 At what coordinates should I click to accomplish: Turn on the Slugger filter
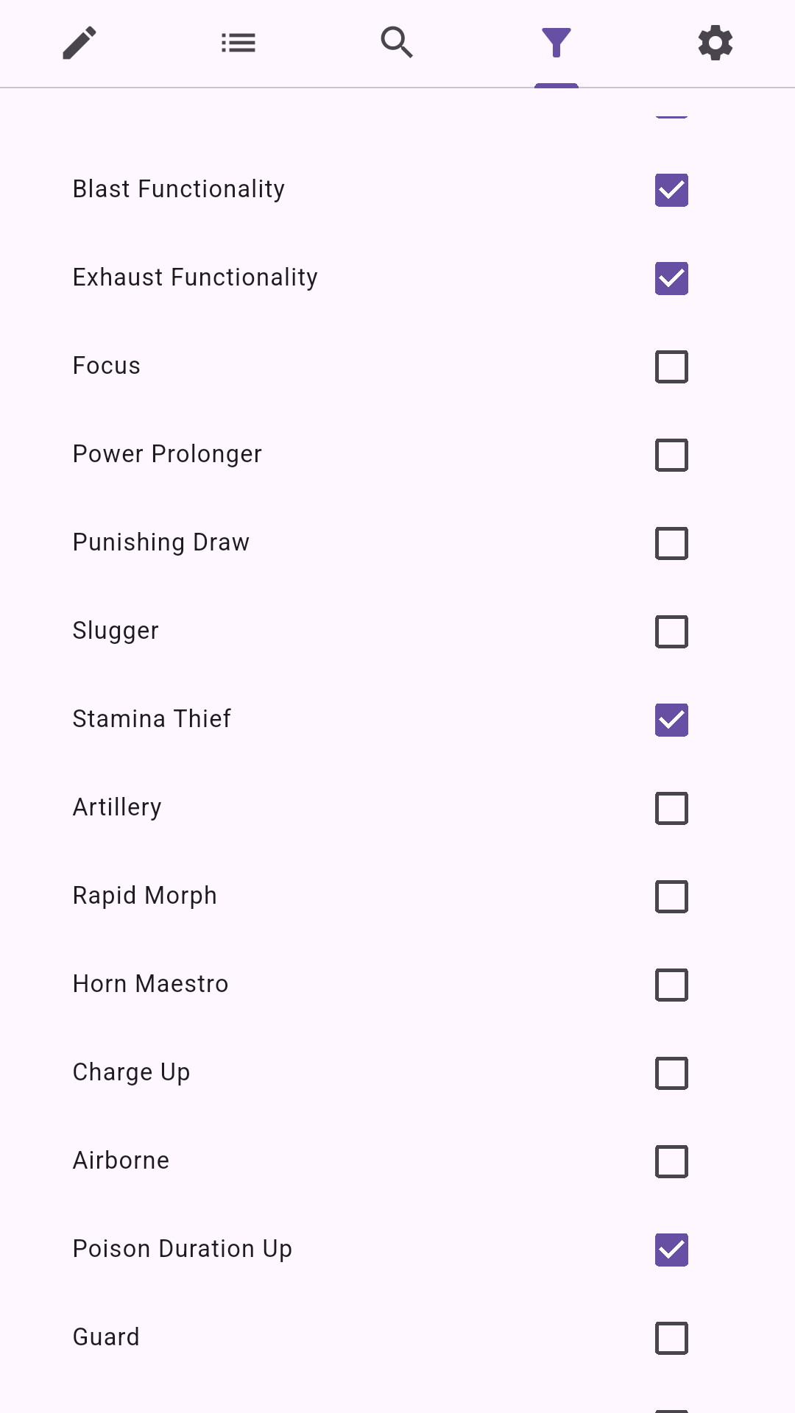(671, 631)
